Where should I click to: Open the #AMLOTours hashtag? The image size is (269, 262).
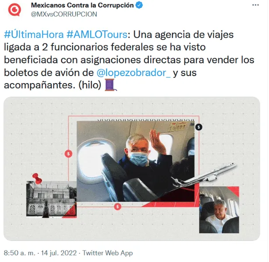click(x=97, y=34)
